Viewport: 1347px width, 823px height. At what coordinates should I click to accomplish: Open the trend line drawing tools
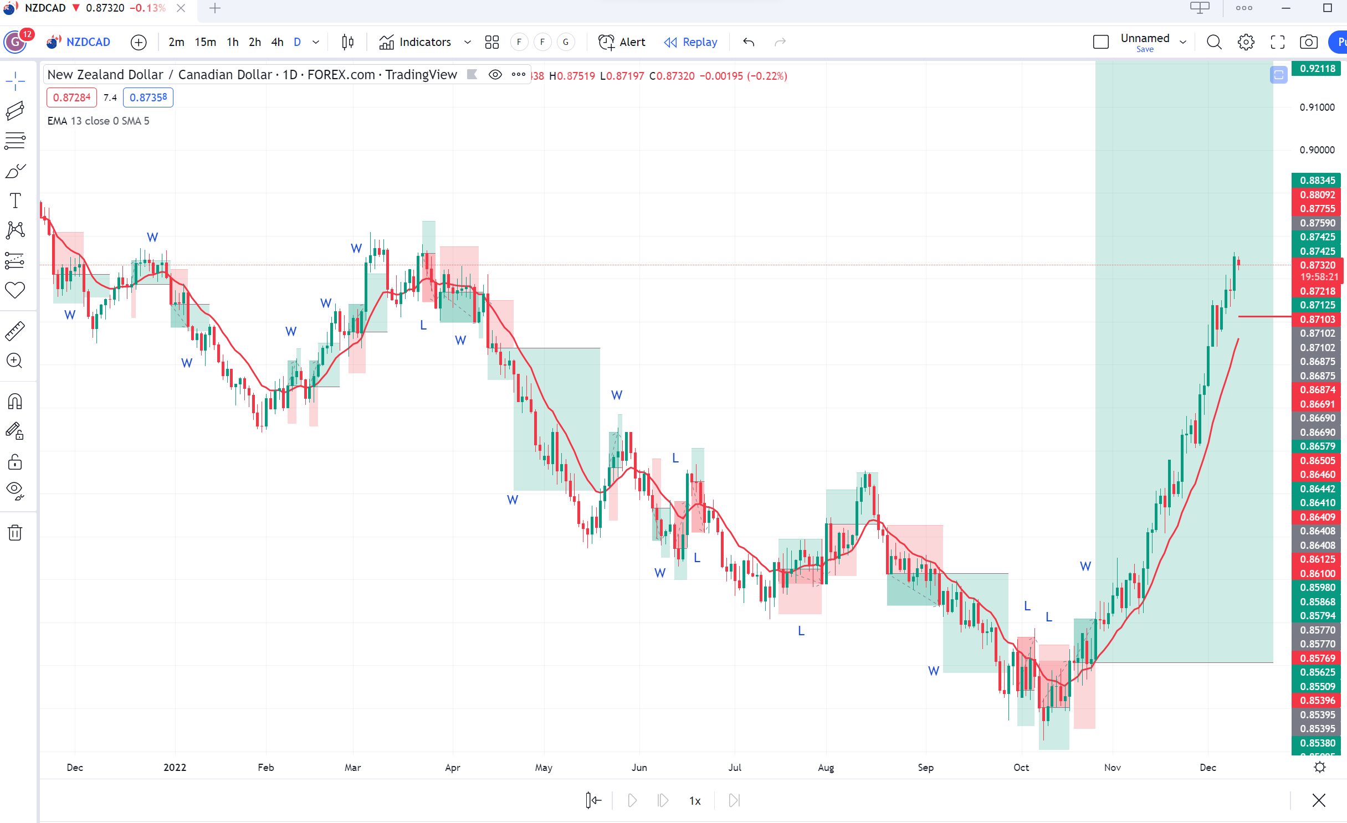(x=15, y=110)
